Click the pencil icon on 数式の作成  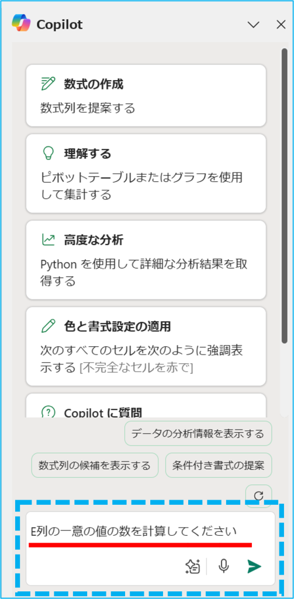[48, 83]
